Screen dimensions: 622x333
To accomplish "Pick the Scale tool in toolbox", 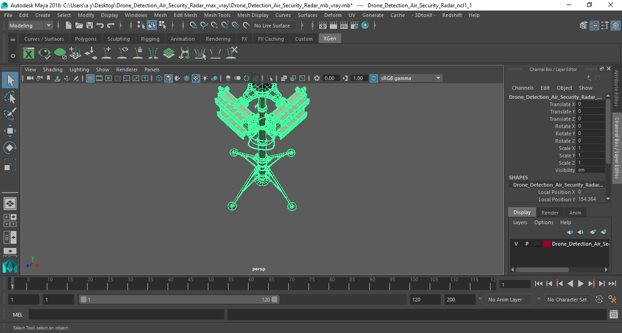I will [x=10, y=165].
